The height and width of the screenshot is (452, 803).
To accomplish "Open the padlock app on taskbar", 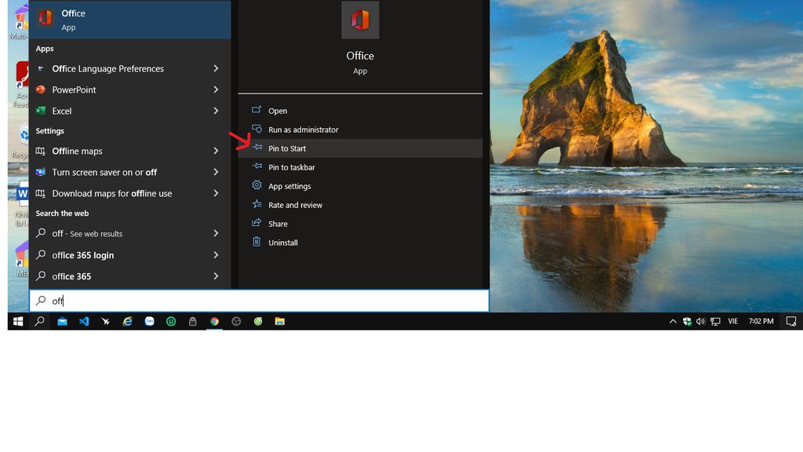I will click(193, 321).
